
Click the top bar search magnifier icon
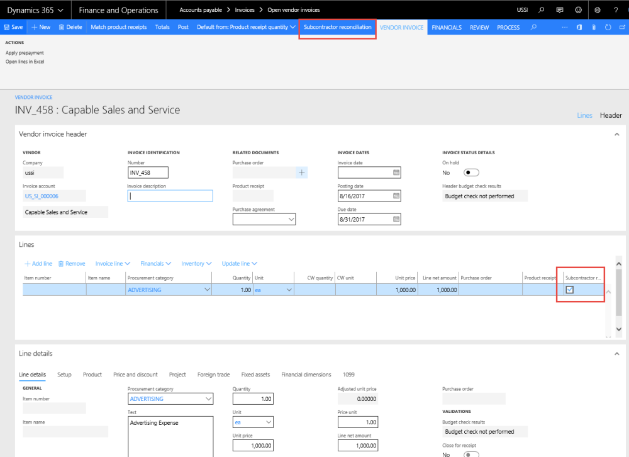click(x=541, y=10)
